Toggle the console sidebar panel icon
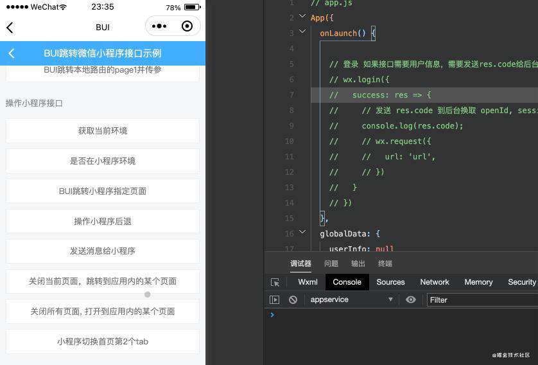The height and width of the screenshot is (365, 538). pyautogui.click(x=275, y=299)
